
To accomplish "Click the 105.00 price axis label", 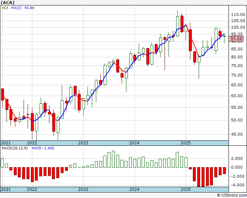I will pos(238,21).
